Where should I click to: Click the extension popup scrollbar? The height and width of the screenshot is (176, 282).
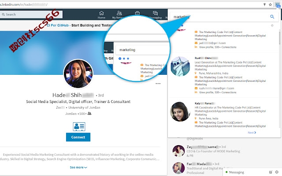[279, 38]
